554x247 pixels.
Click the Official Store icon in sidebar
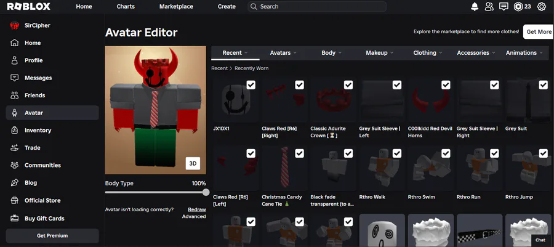pyautogui.click(x=15, y=200)
